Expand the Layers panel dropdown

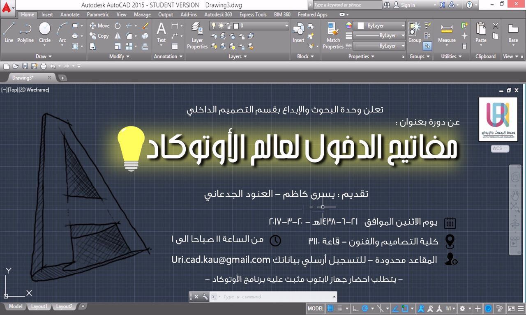click(x=238, y=56)
